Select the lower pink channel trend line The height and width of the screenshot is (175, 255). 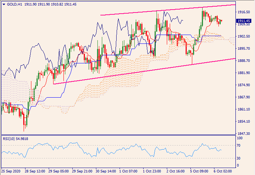click(x=148, y=71)
